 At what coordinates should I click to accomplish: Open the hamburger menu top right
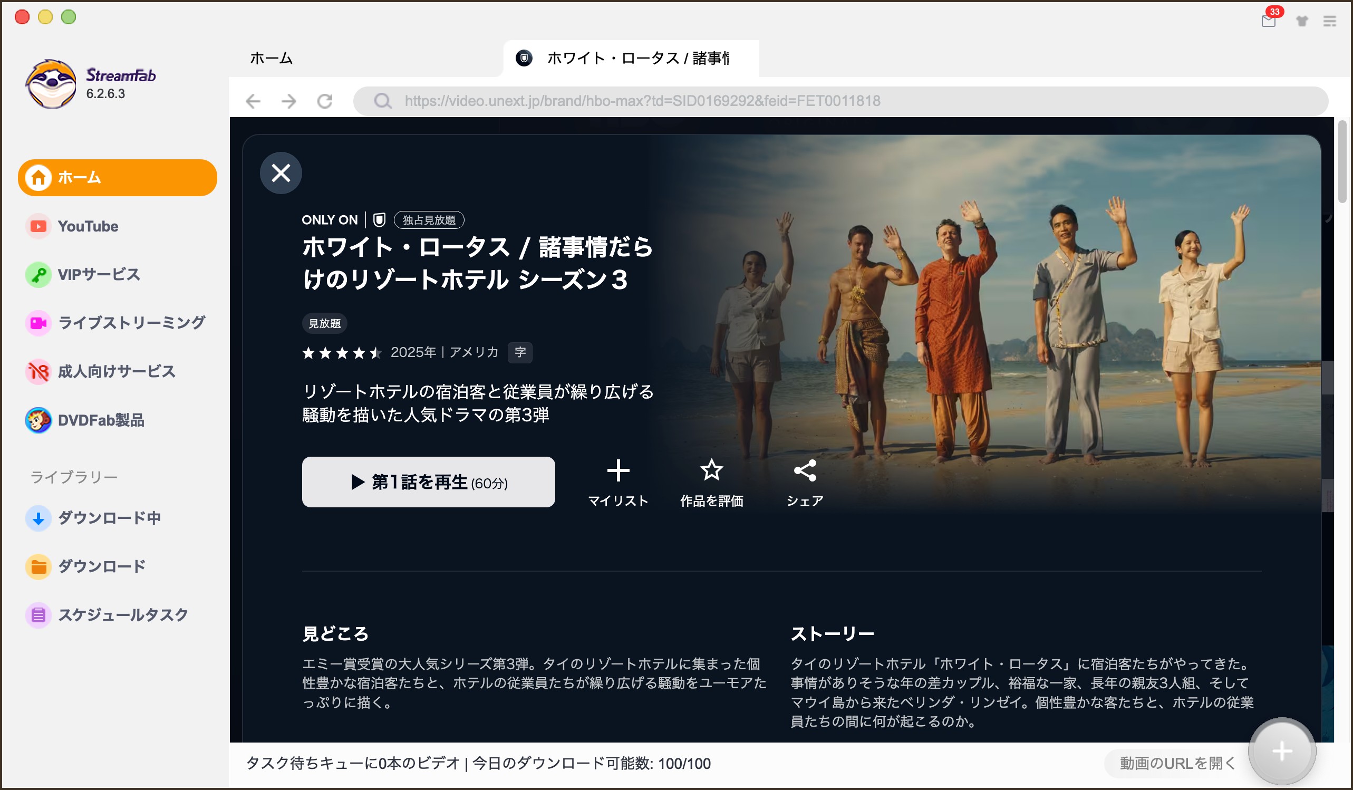1330,21
